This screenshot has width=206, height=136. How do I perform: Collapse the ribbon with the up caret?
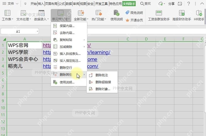point(202,4)
